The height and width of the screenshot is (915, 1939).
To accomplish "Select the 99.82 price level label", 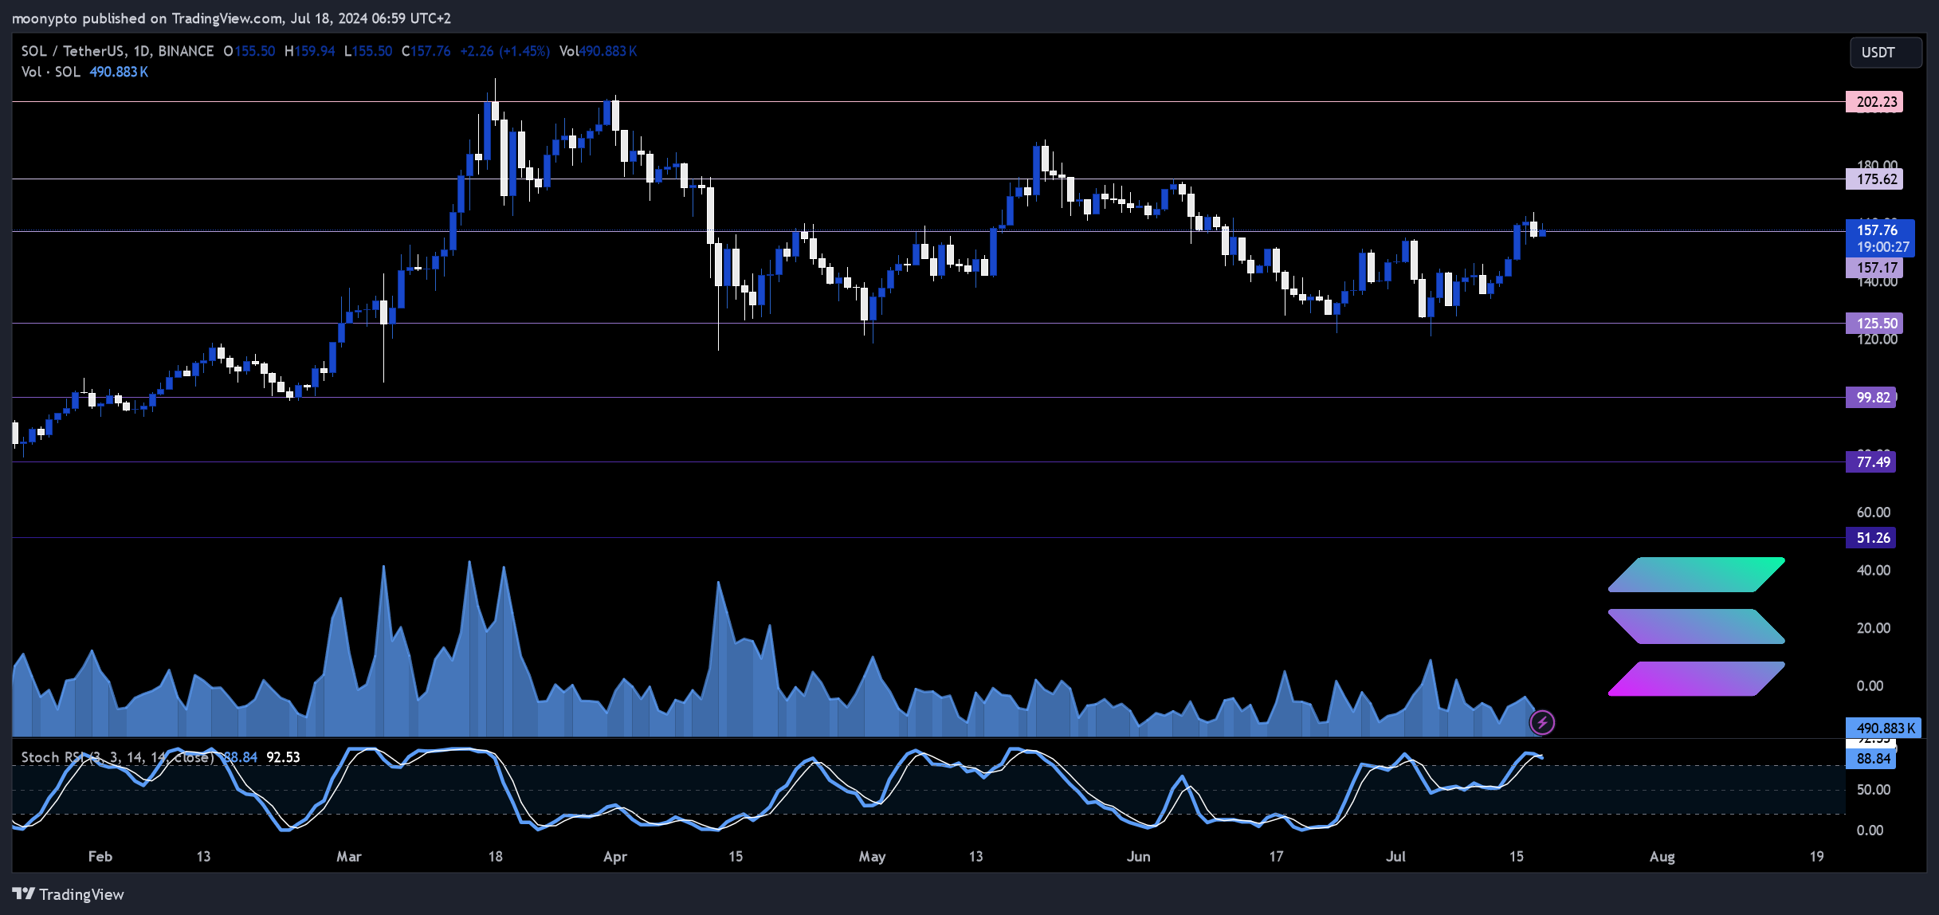I will pyautogui.click(x=1870, y=398).
